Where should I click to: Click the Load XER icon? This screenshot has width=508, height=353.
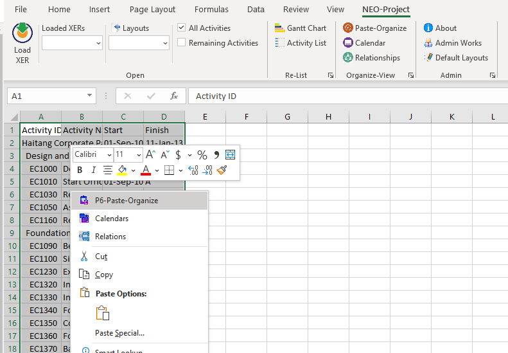point(22,33)
